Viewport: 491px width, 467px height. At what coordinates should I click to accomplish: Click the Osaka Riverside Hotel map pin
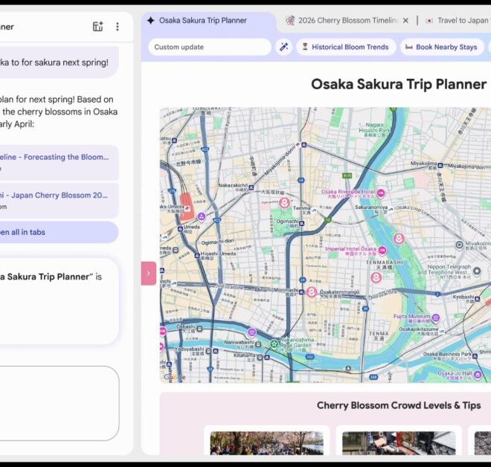click(381, 193)
